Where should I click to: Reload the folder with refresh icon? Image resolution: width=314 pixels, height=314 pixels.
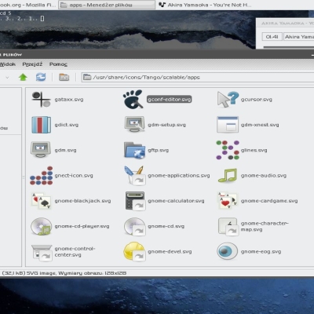[41, 77]
